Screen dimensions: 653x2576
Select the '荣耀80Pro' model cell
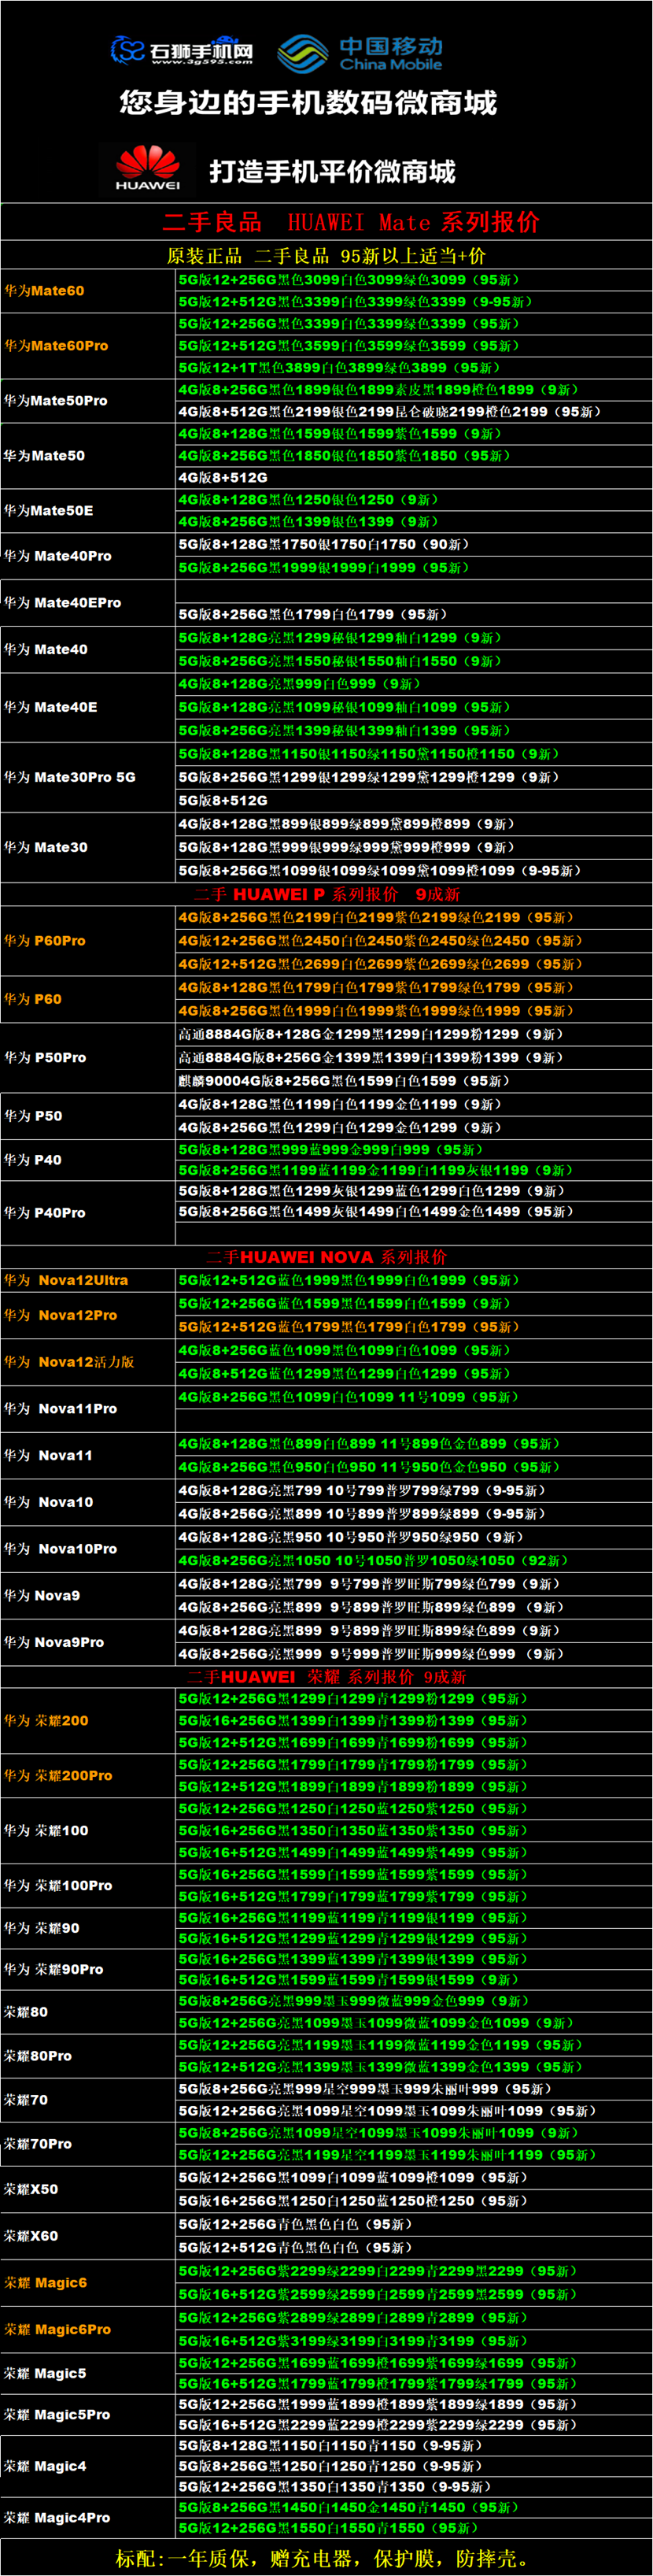pyautogui.click(x=88, y=2056)
